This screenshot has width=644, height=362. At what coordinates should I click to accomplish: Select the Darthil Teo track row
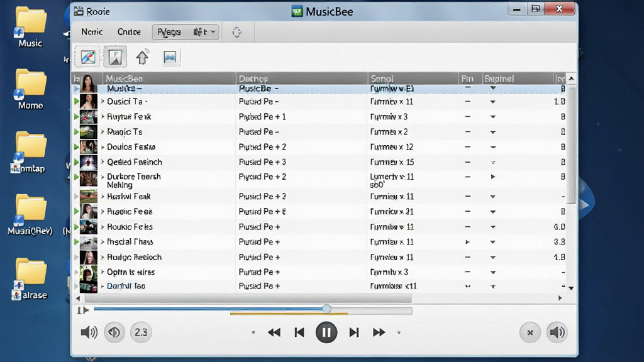coord(319,286)
